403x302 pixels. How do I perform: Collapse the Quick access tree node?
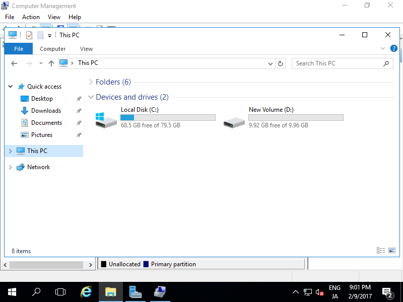(11, 87)
